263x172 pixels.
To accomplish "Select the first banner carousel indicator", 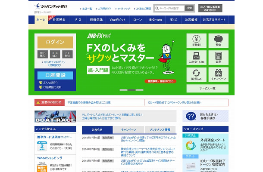I will point(123,90).
